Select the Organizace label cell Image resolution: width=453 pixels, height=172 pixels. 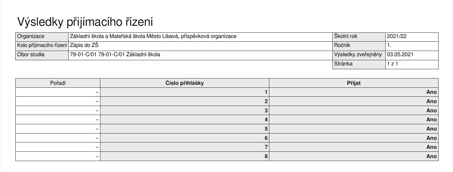(42, 37)
